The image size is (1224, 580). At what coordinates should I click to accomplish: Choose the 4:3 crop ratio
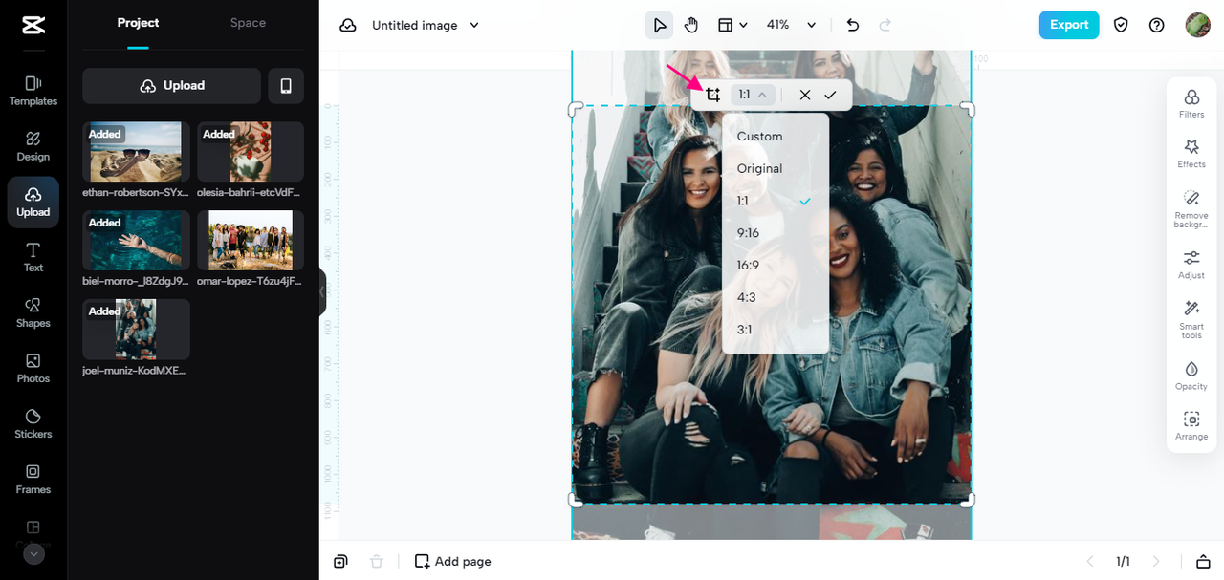(776, 298)
